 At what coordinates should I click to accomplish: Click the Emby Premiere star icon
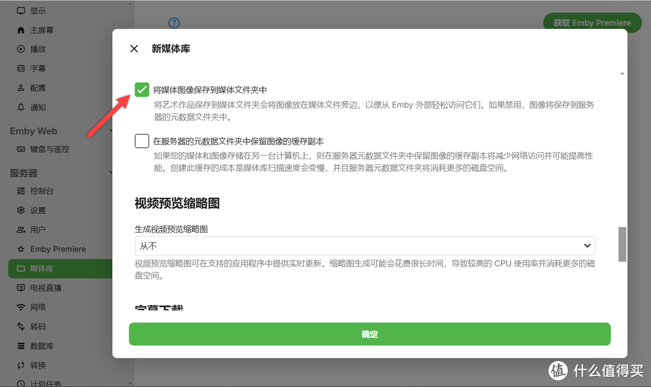[20, 249]
